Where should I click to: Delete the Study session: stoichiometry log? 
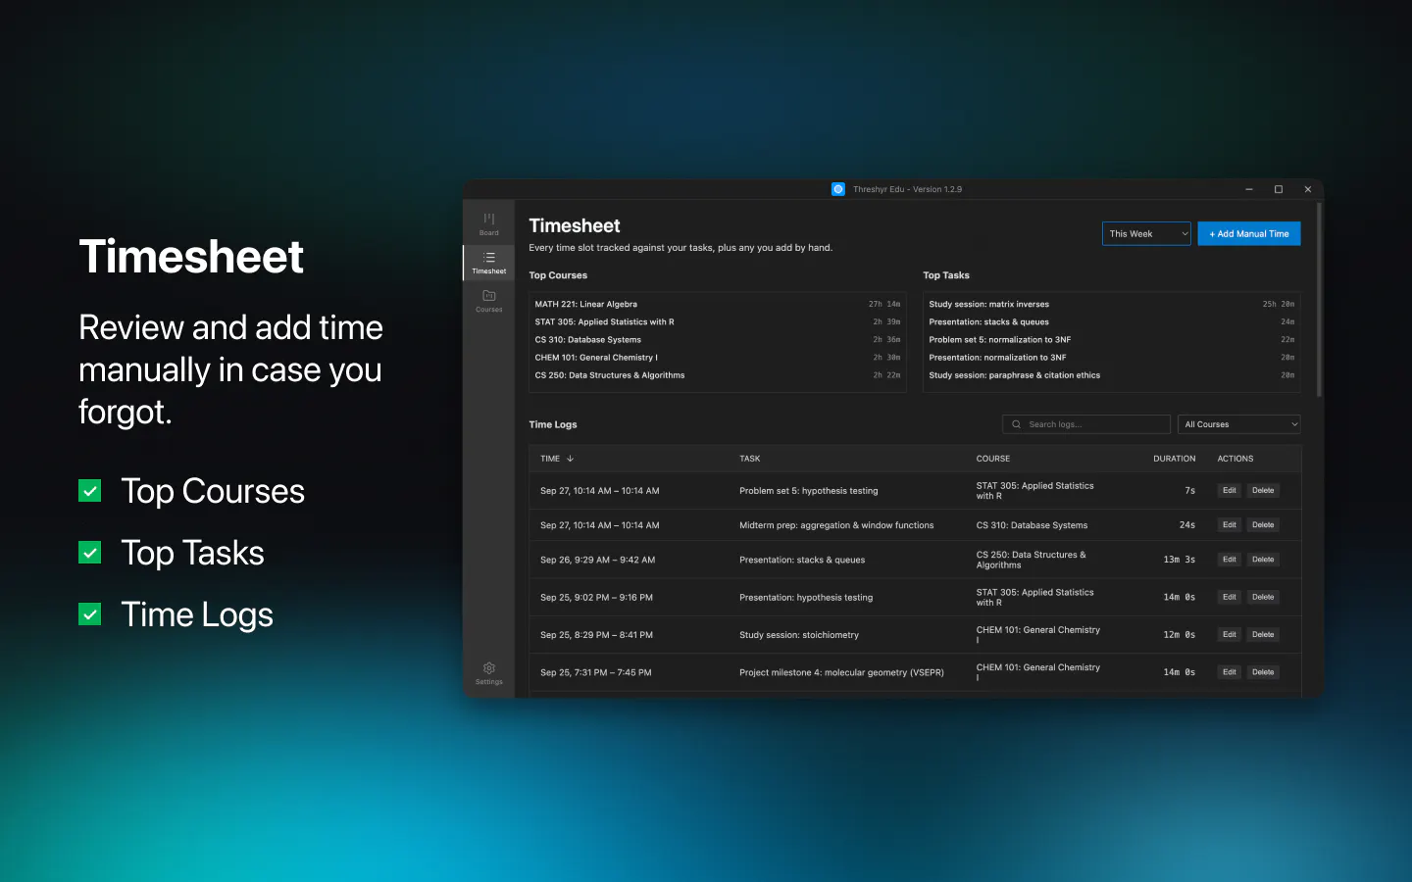1263,635
